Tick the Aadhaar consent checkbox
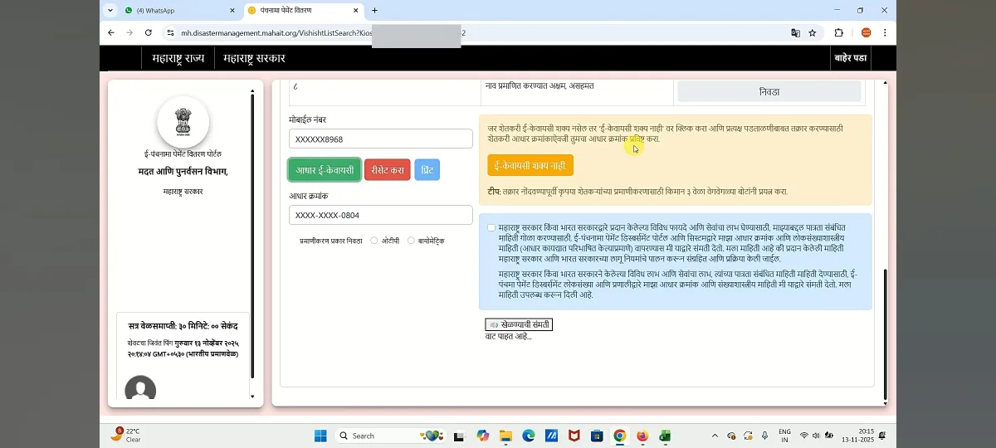 [491, 227]
